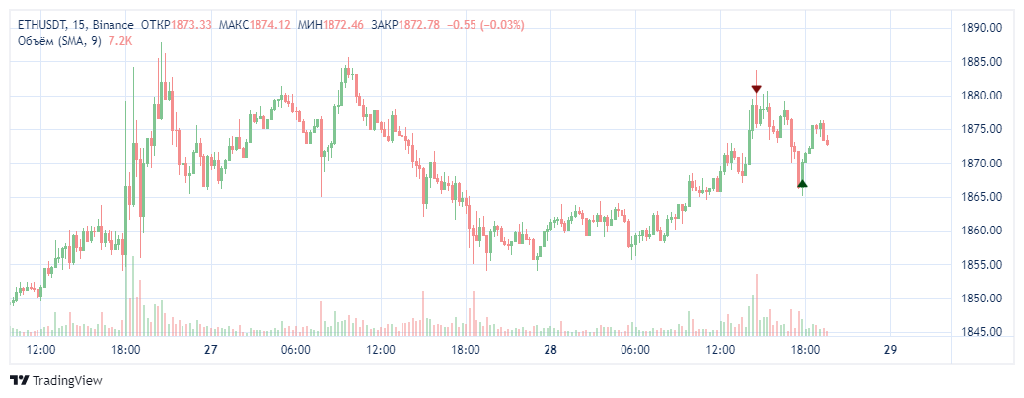This screenshot has width=1024, height=398.
Task: Click the 1845.00 price axis label
Action: 981,332
